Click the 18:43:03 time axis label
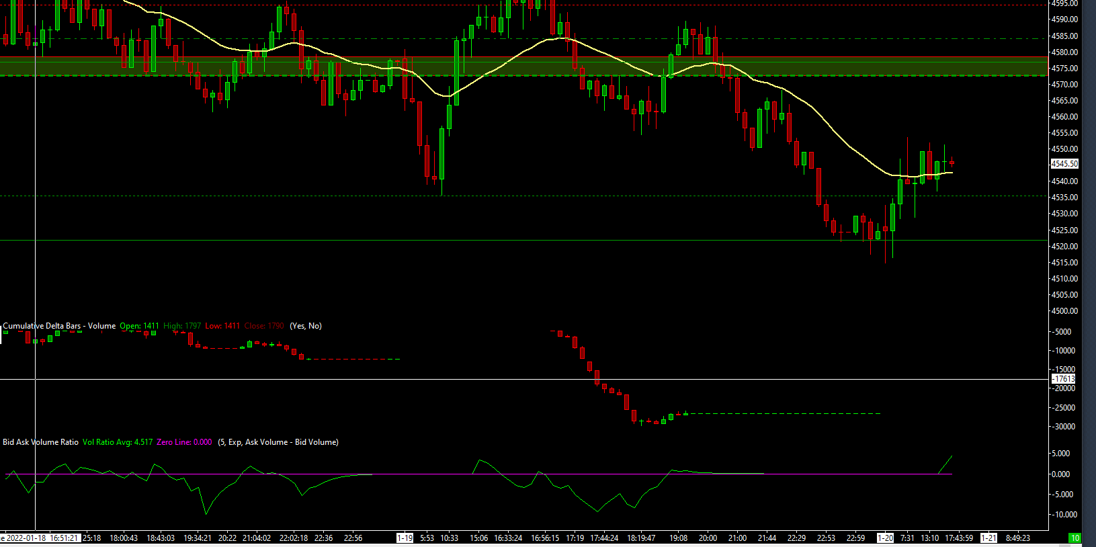This screenshot has width=1096, height=547. (x=161, y=538)
